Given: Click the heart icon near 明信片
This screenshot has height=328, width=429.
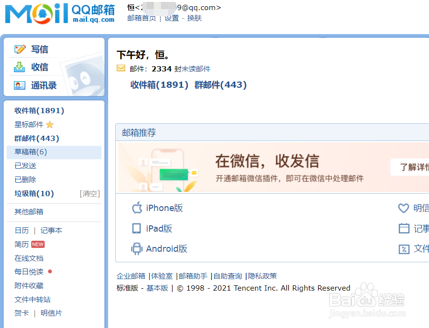Looking at the screenshot, I should 404,208.
